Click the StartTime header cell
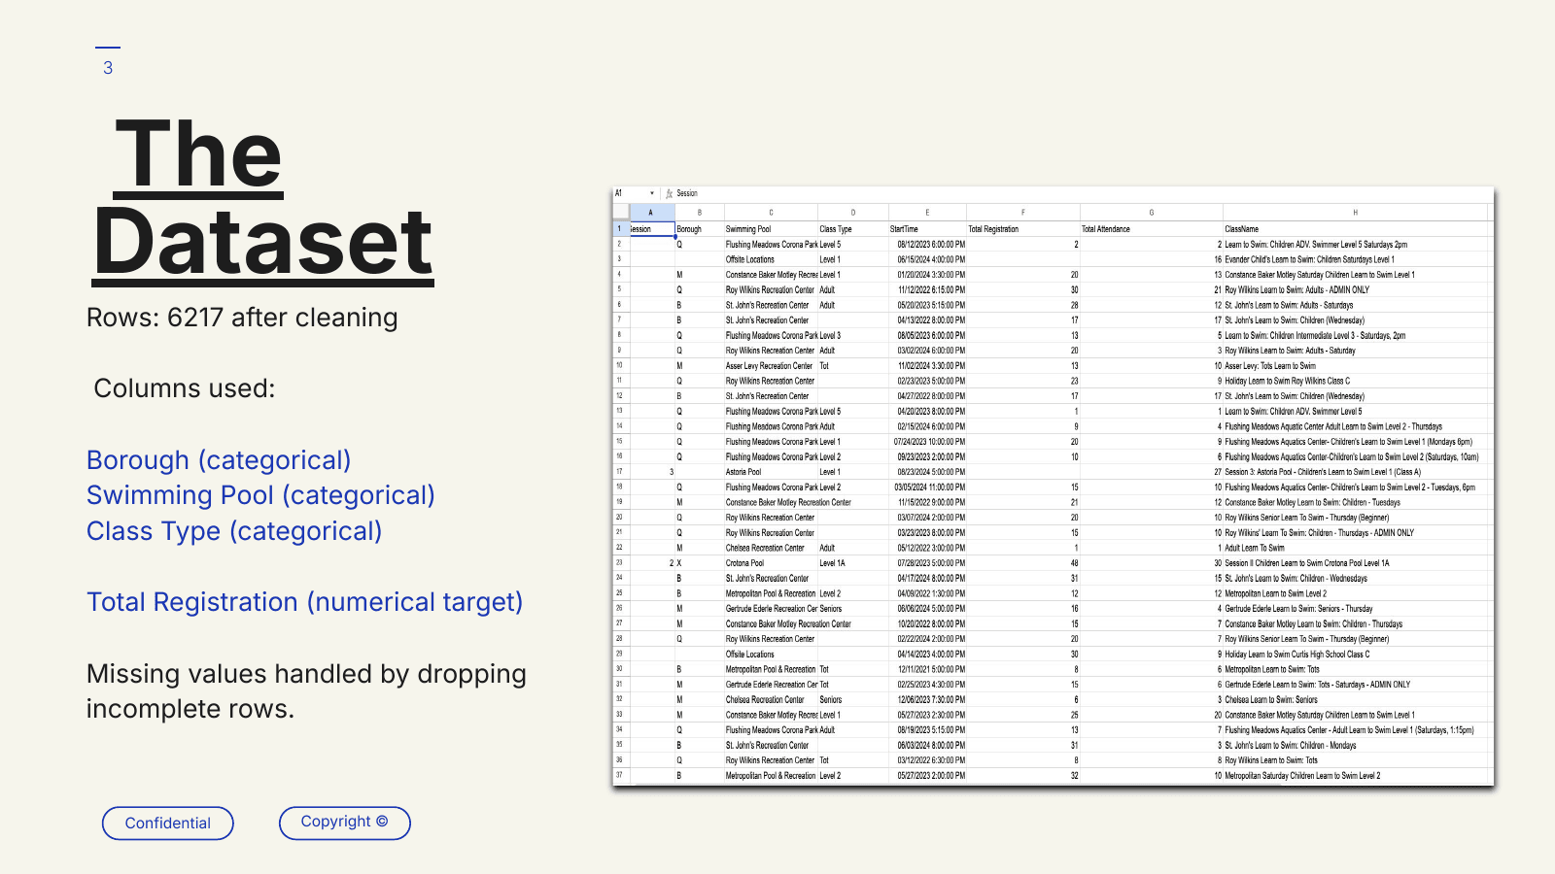Screen dimensions: 1555x874 927,229
